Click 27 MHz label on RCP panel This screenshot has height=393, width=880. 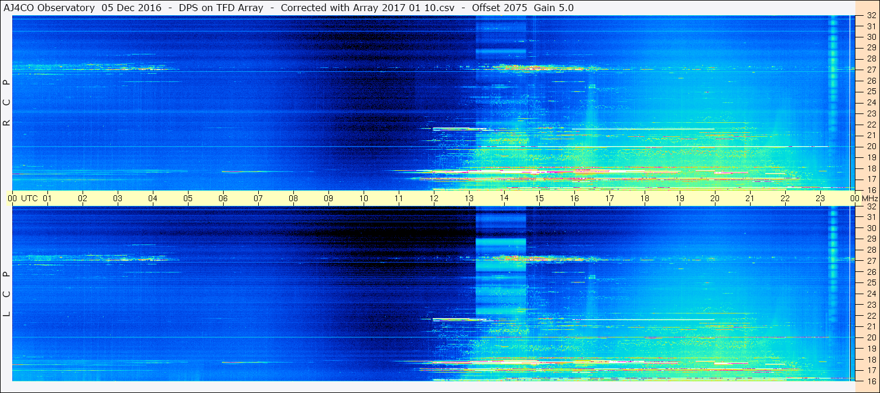point(871,70)
